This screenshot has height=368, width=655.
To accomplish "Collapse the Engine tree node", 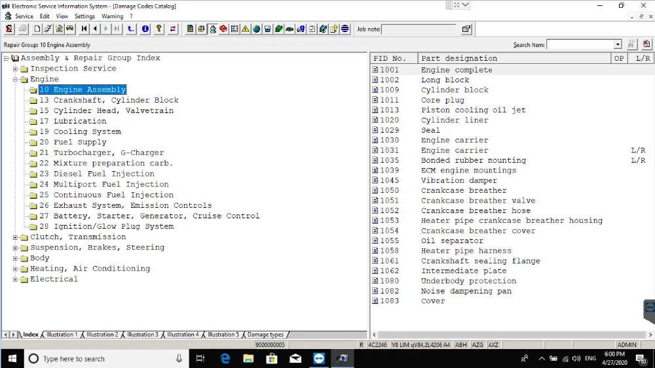I will 16,79.
